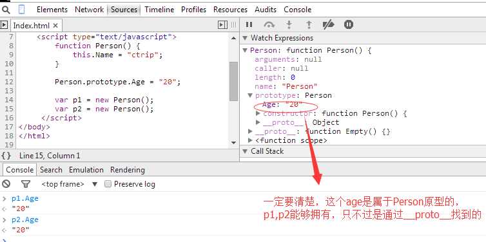This screenshot has height=242, width=486.
Task: Switch to the Emulation tab
Action: (86, 170)
